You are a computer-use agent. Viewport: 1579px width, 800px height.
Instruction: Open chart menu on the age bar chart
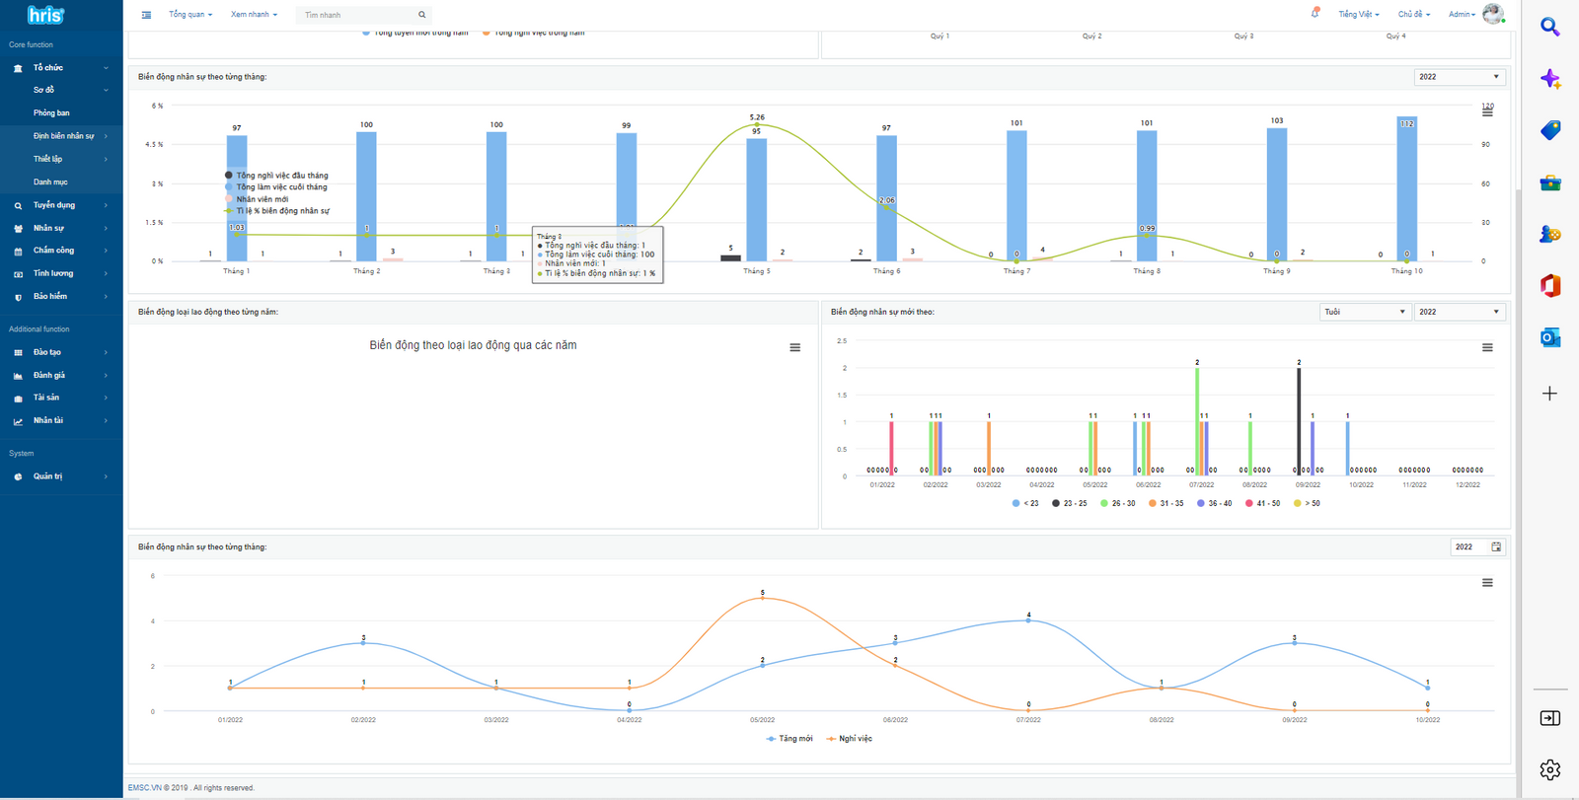tap(1487, 348)
